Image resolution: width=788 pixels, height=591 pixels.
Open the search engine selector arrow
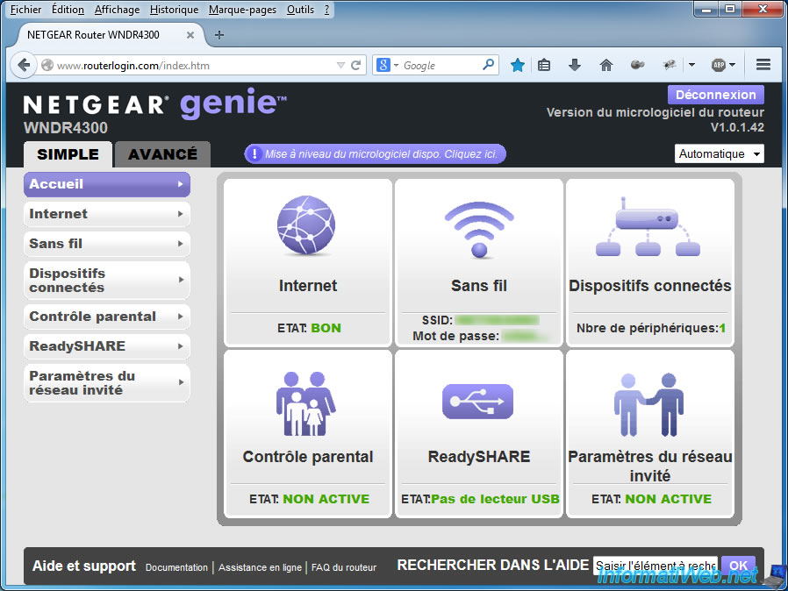(x=396, y=65)
